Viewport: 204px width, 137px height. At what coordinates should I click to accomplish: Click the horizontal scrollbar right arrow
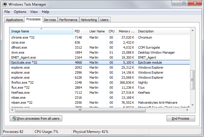click(x=187, y=110)
